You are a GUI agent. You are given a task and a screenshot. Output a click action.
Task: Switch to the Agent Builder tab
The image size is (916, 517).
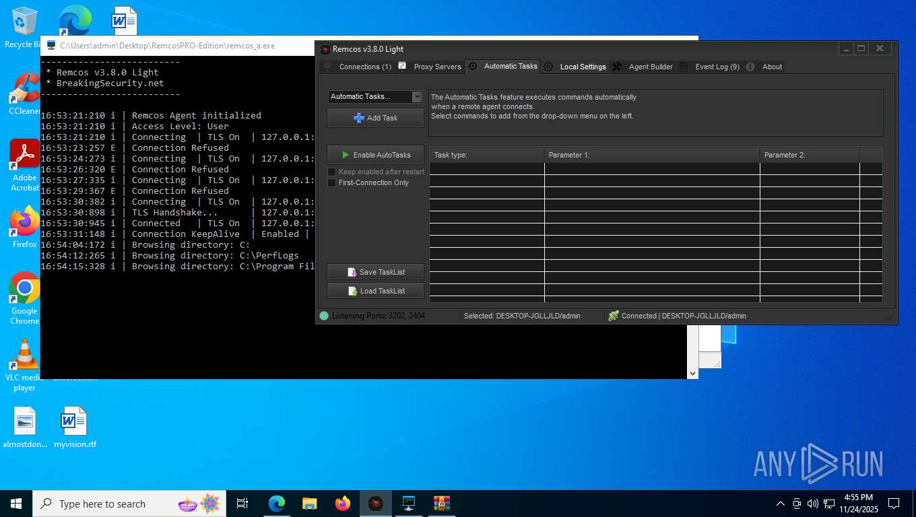651,67
